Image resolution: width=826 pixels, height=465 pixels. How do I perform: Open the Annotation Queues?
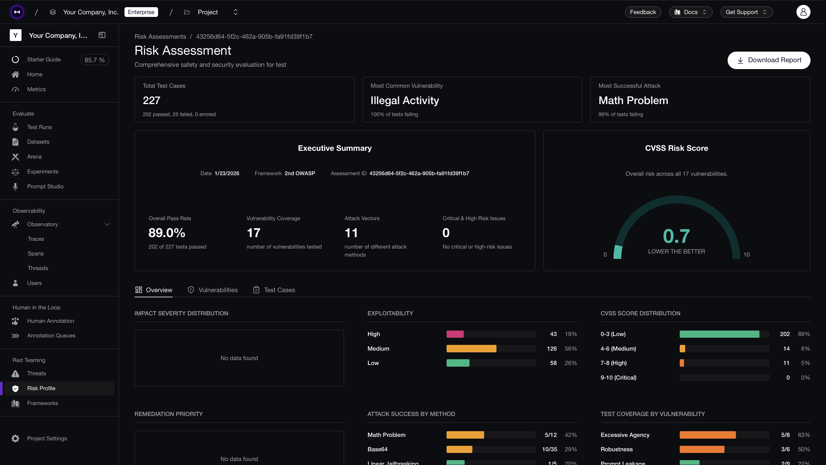click(51, 335)
